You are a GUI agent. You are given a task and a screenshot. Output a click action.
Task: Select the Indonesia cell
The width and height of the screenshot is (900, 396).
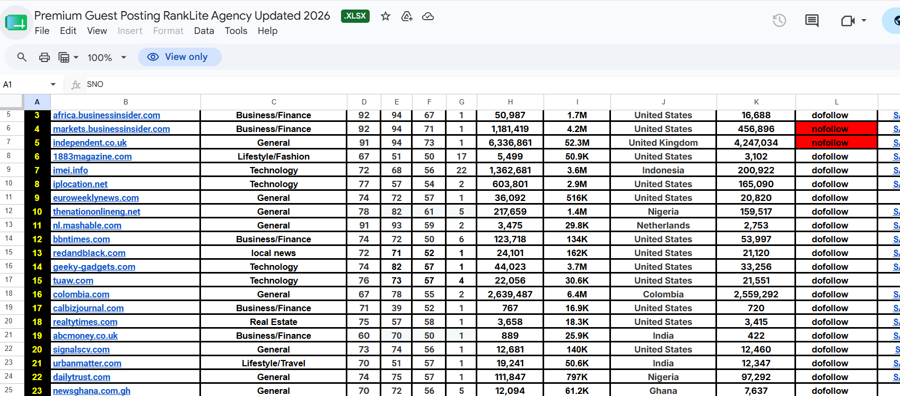(x=663, y=170)
